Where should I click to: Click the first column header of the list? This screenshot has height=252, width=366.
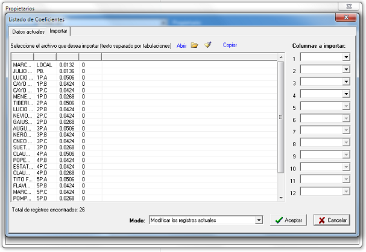tap(22, 57)
